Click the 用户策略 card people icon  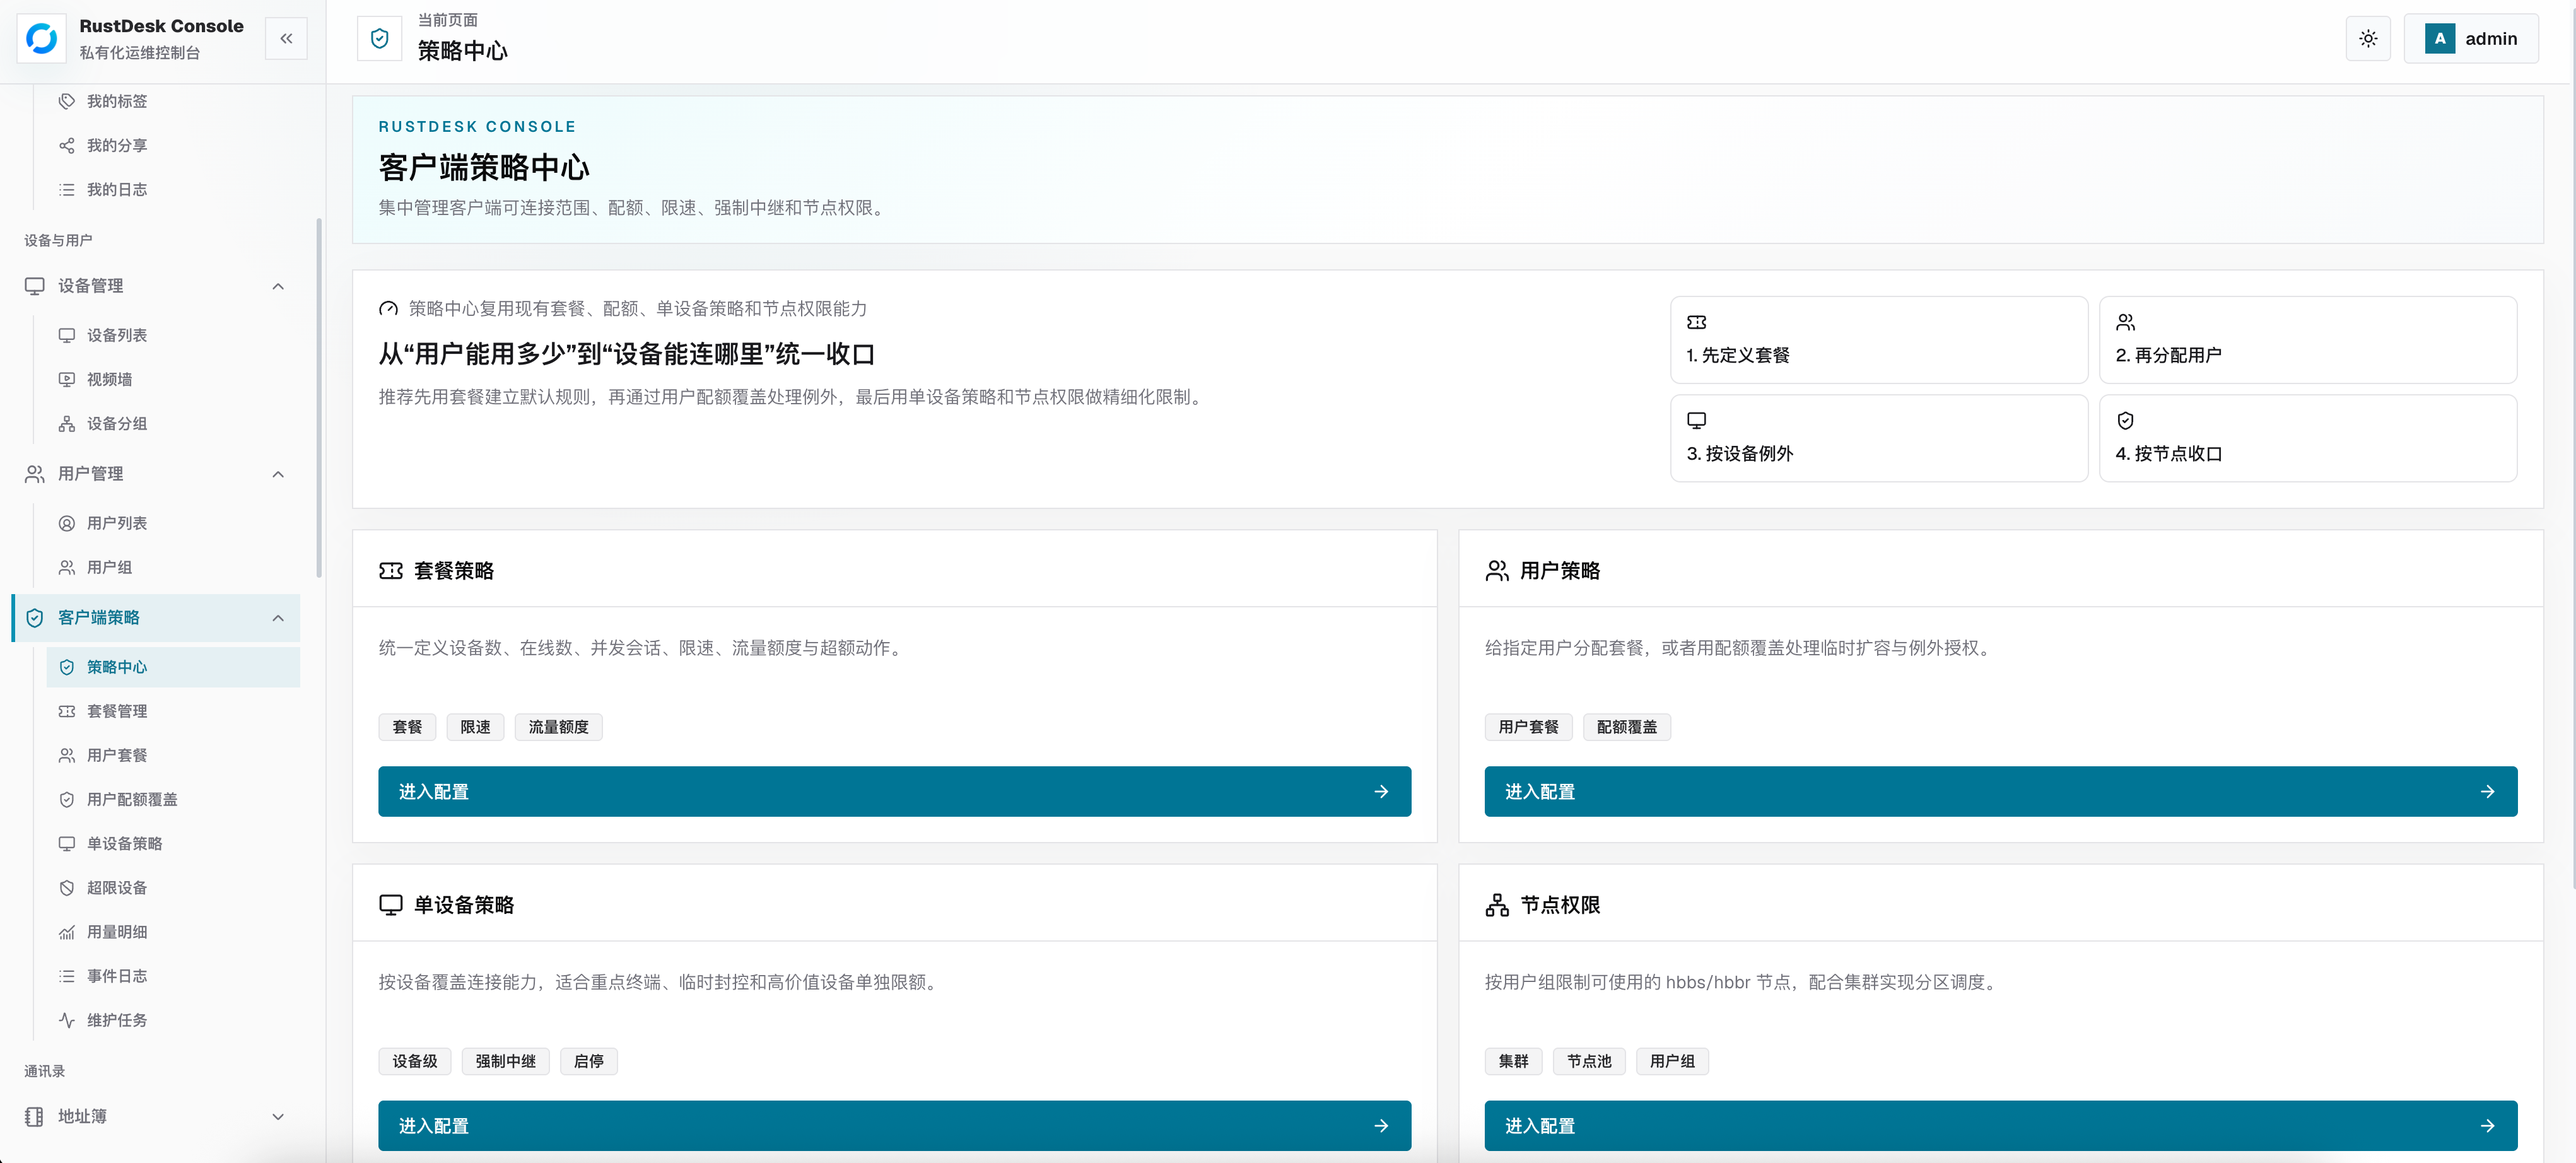point(1497,570)
